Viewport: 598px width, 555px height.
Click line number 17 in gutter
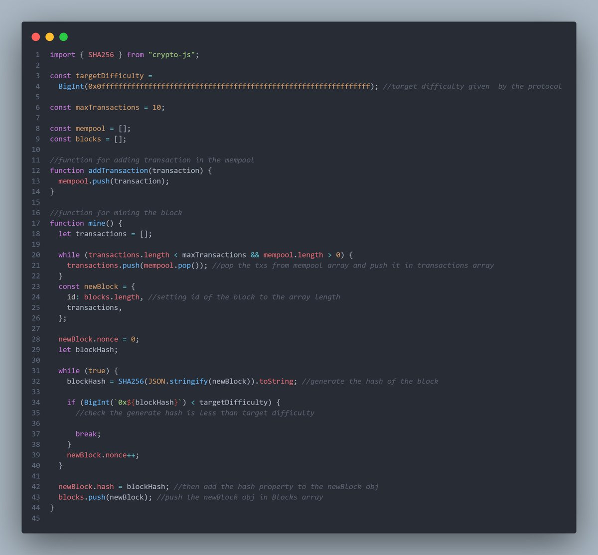tap(36, 223)
